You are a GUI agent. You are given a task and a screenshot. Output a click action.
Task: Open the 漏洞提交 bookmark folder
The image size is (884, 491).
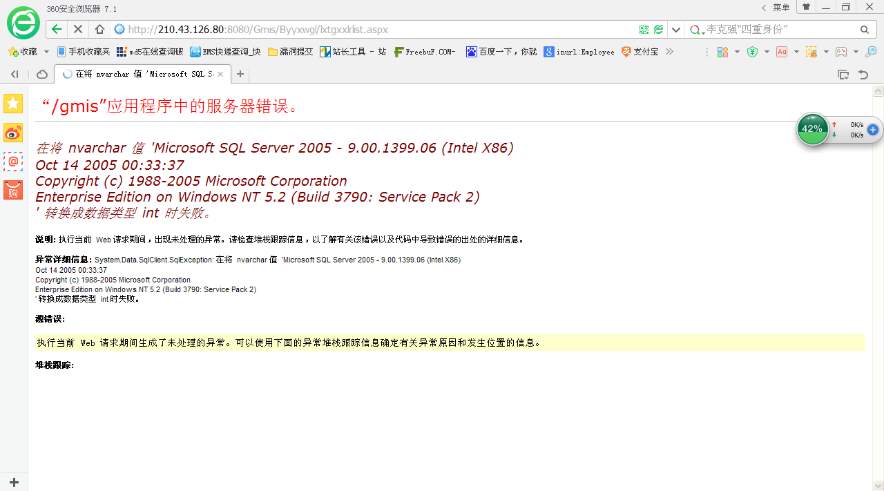click(x=291, y=52)
